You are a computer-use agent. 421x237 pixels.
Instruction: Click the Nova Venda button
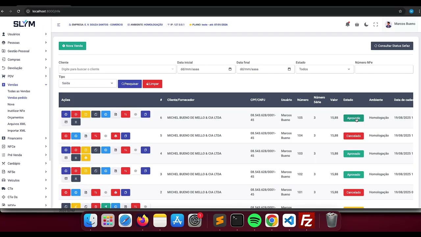pyautogui.click(x=72, y=46)
